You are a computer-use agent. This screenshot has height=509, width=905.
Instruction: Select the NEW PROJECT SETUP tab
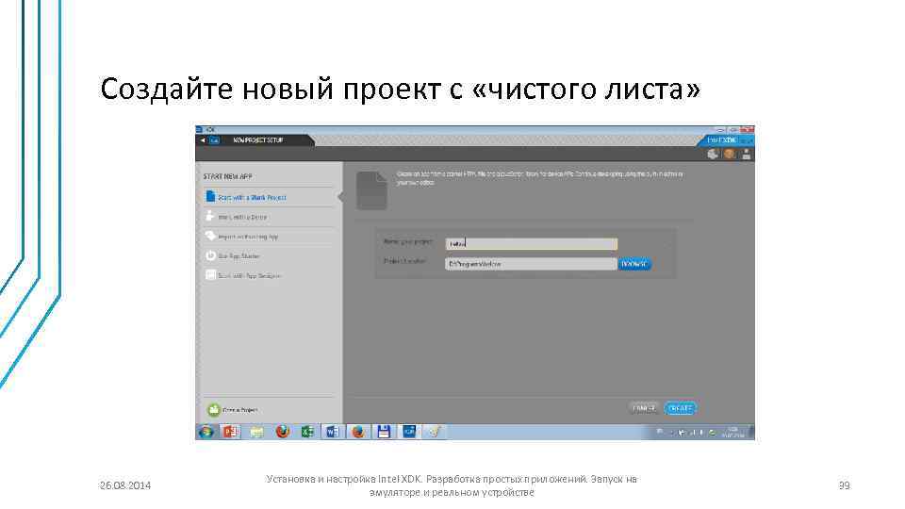coord(258,140)
